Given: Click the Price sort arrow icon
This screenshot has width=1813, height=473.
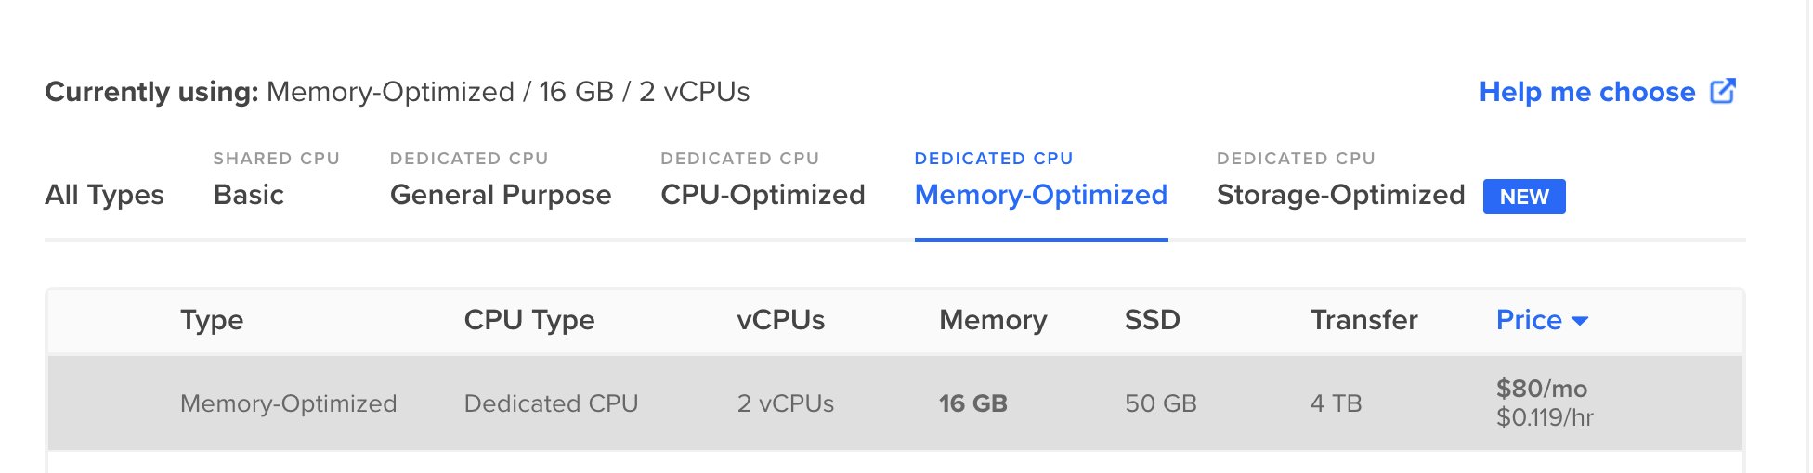Looking at the screenshot, I should tap(1580, 321).
